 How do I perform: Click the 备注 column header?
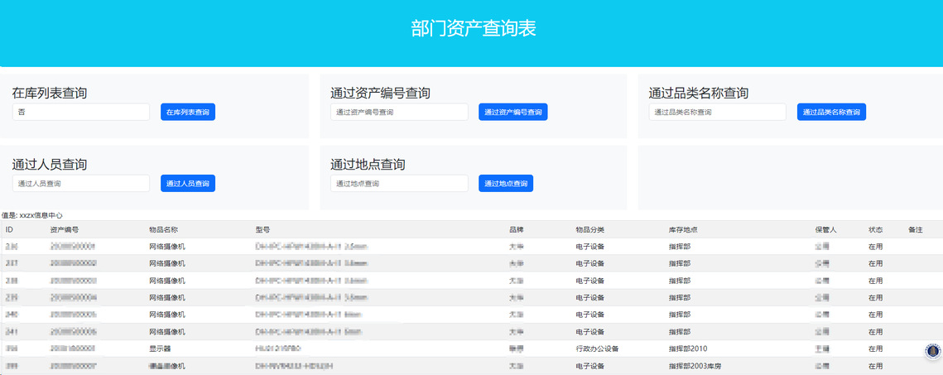click(x=915, y=229)
